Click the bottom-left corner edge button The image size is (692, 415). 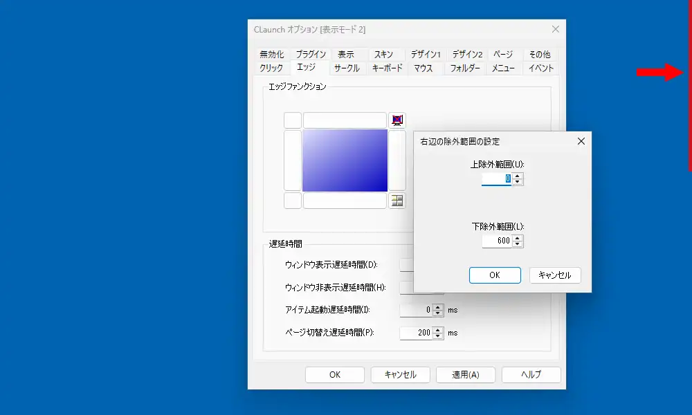[x=292, y=201]
